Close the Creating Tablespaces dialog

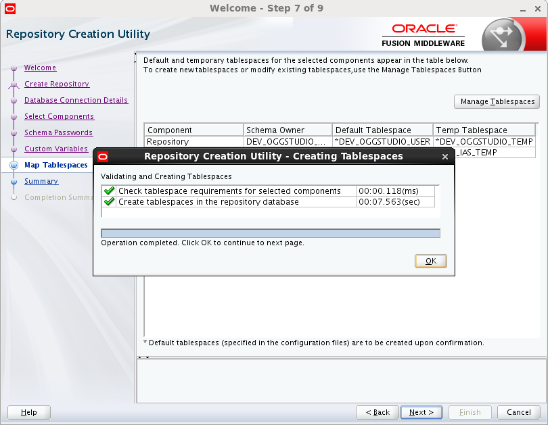coord(444,157)
